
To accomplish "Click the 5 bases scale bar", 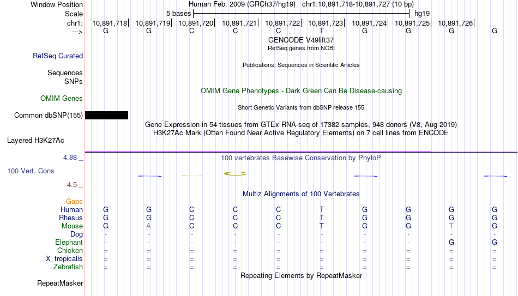I will 302,14.
